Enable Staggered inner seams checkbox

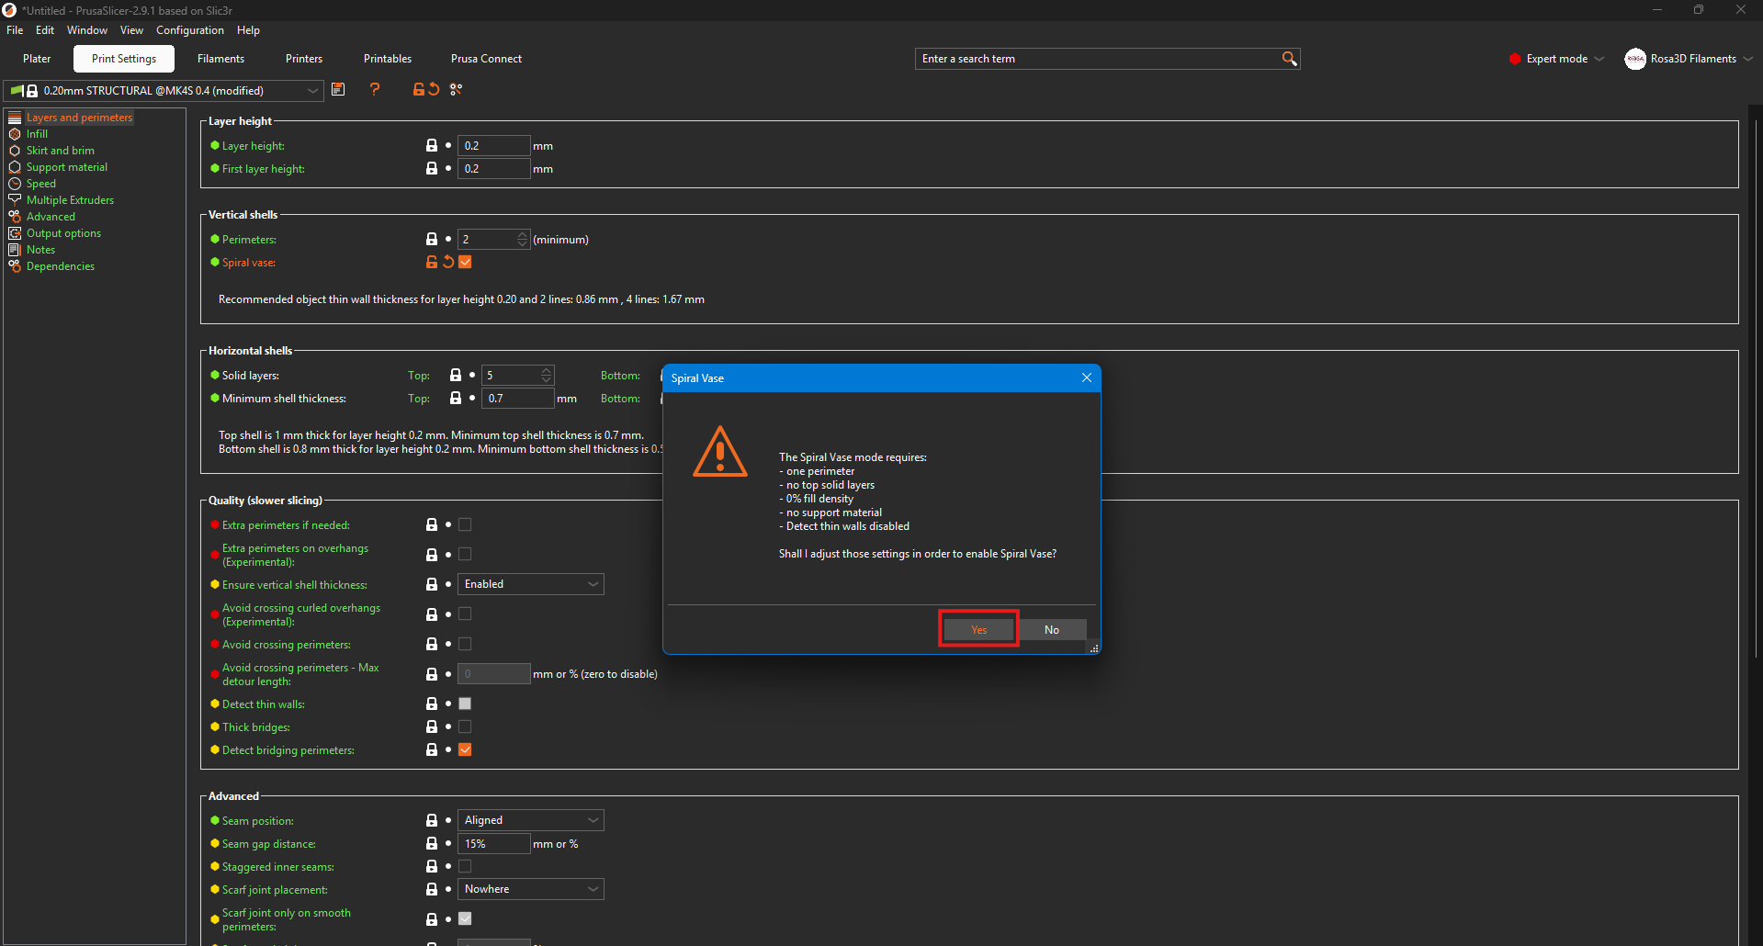pos(465,866)
